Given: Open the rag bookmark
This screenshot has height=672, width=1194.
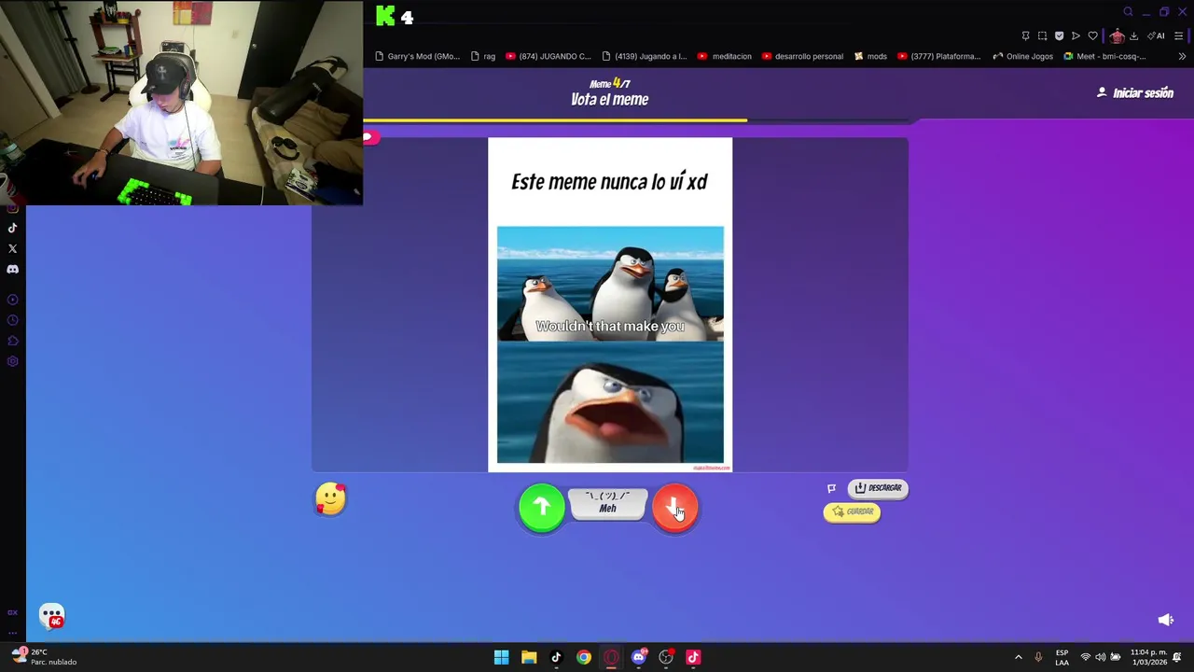Looking at the screenshot, I should [483, 56].
